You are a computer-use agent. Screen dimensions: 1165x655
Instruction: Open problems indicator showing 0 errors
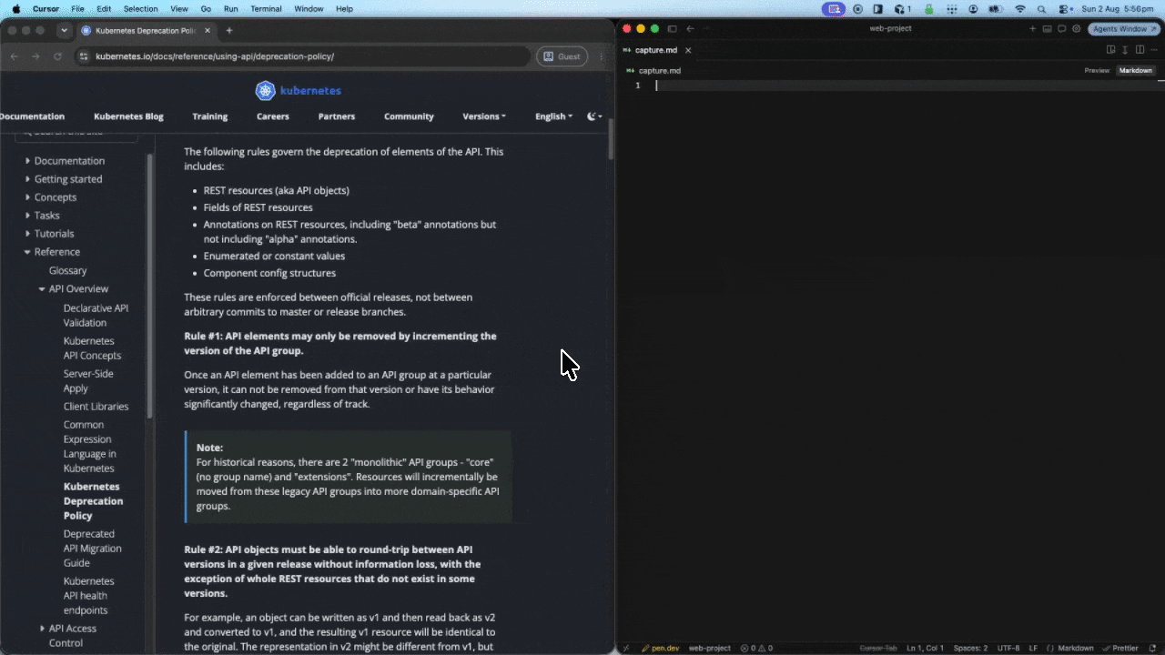pos(756,649)
